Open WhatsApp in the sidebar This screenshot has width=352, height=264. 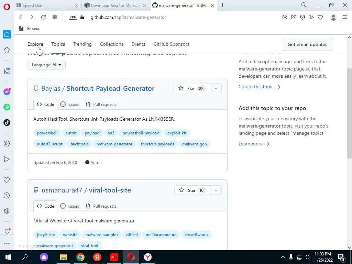[x=7, y=107]
